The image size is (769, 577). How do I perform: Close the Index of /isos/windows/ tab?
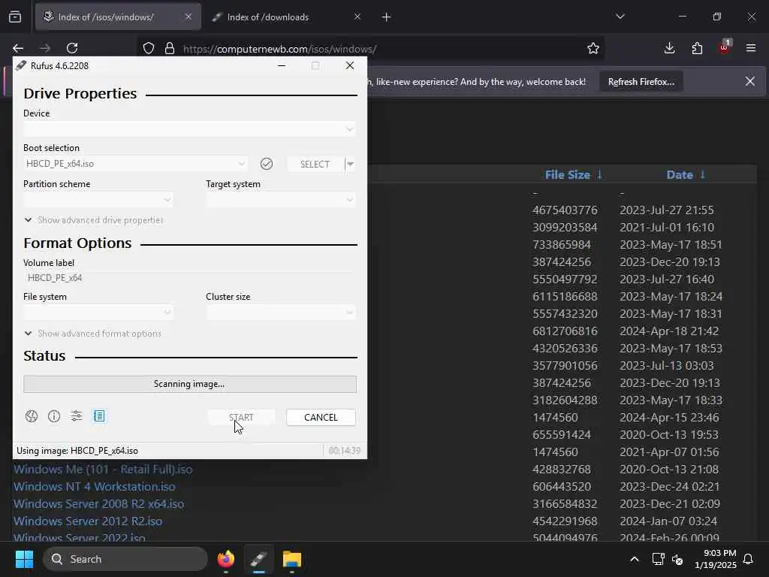pos(188,17)
